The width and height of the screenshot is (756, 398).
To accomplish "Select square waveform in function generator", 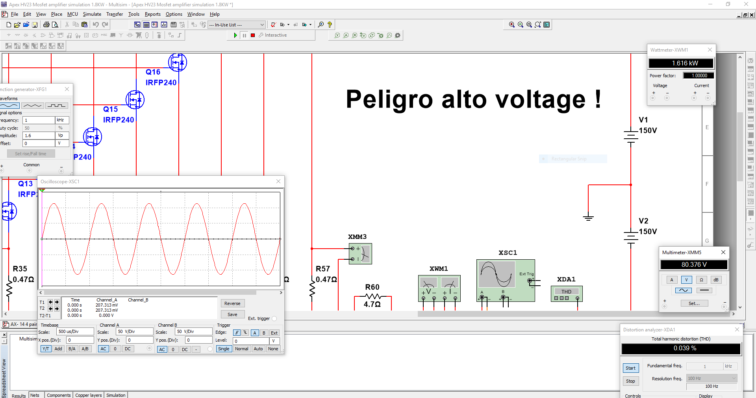I will click(57, 106).
